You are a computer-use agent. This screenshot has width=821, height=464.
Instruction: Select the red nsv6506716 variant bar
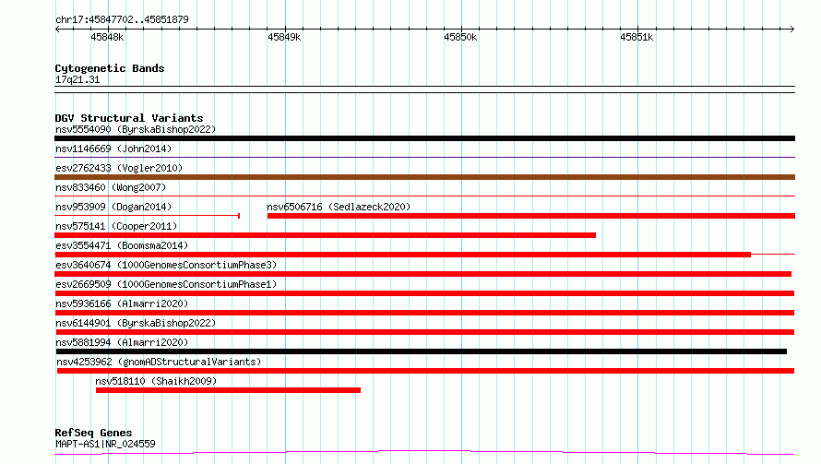tap(531, 216)
